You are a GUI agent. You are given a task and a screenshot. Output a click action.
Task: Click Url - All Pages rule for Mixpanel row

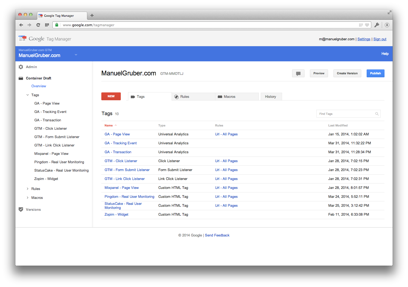point(226,188)
